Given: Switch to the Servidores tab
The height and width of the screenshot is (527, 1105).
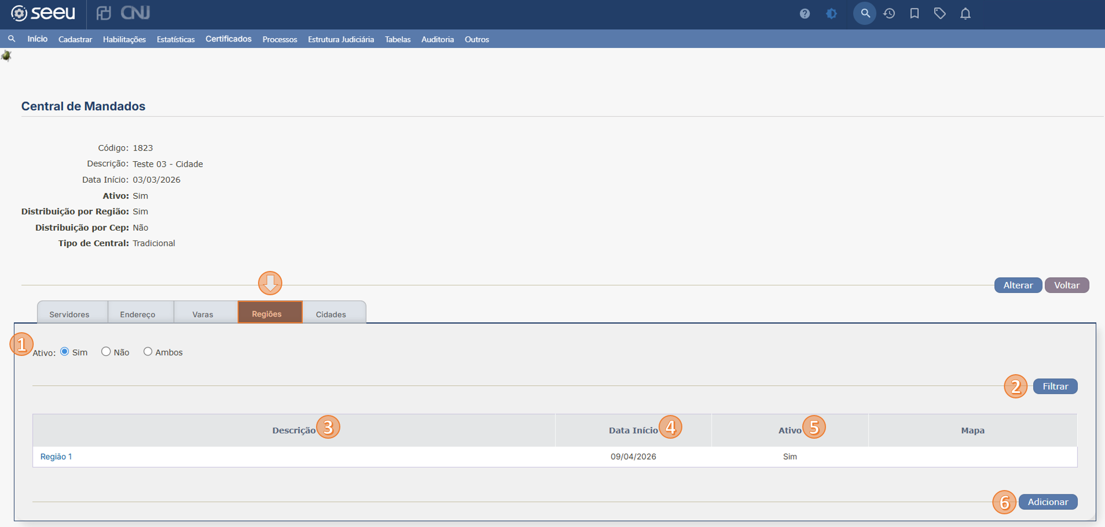Looking at the screenshot, I should click(72, 312).
